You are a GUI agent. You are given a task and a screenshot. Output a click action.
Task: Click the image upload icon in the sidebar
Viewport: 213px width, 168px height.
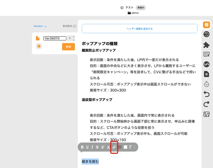(x=206, y=114)
